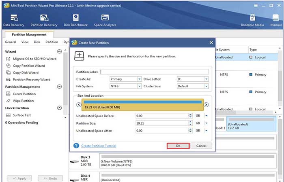This screenshot has height=182, width=284.
Task: Click Cancel in the dialog
Action: [201, 146]
